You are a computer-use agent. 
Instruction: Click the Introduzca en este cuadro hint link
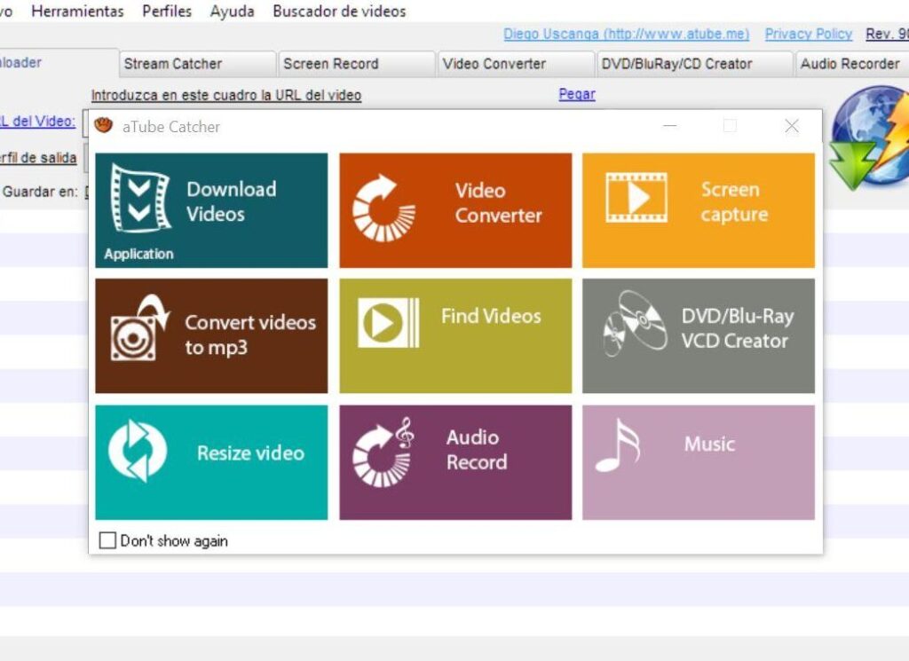tap(226, 95)
